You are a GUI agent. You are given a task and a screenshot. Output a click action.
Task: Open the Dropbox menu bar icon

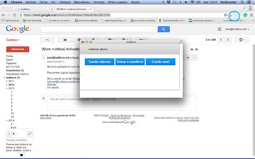click(169, 2)
